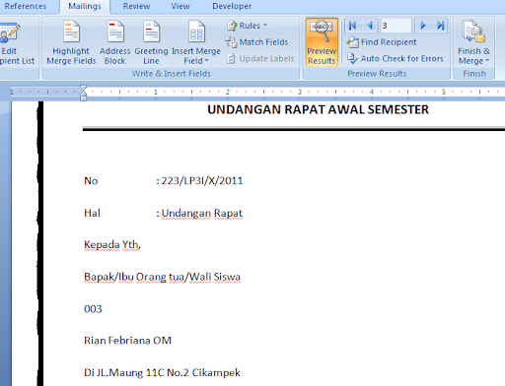Run Auto Check for Errors
The image size is (505, 386).
pyautogui.click(x=396, y=58)
